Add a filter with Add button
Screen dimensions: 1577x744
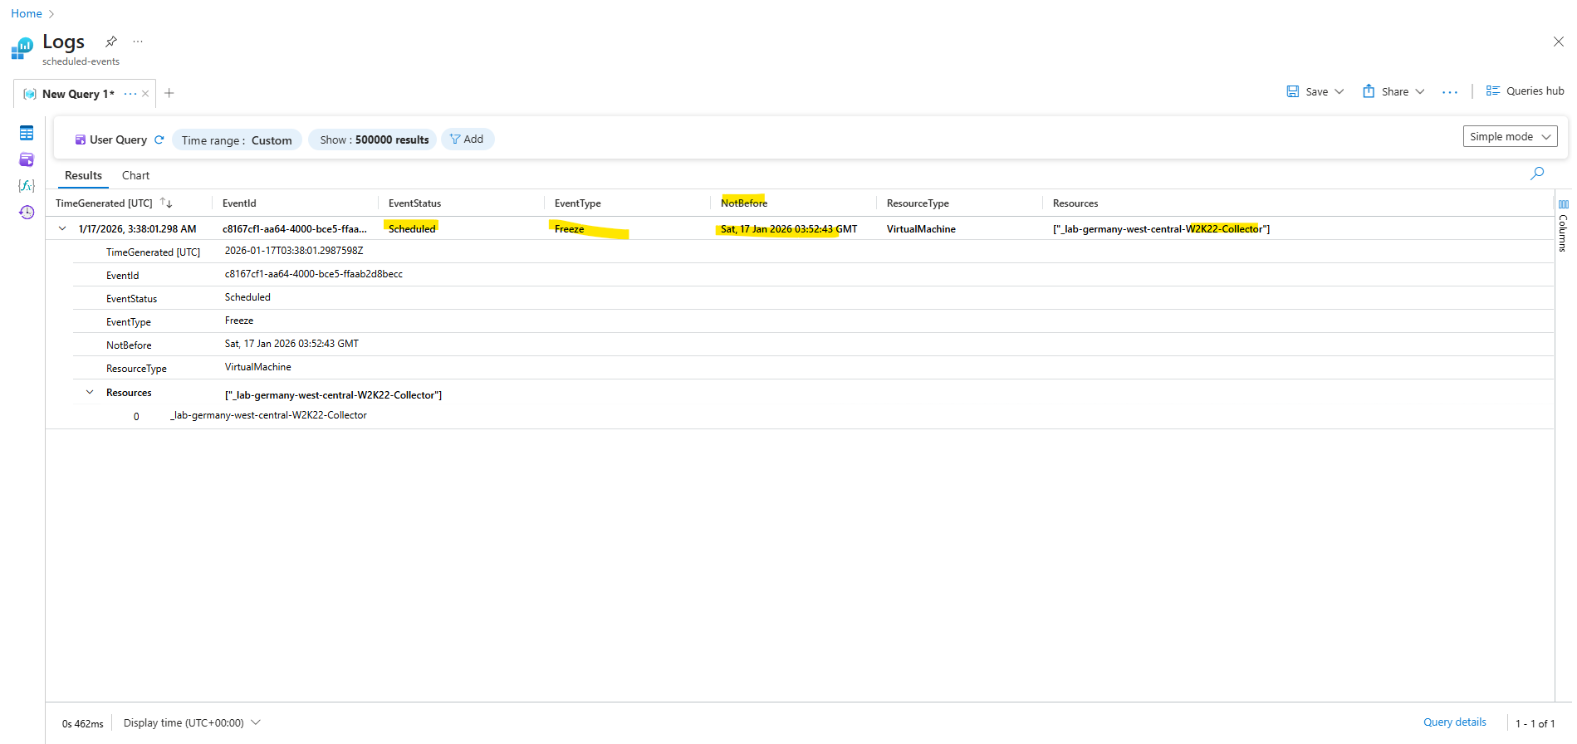point(467,139)
